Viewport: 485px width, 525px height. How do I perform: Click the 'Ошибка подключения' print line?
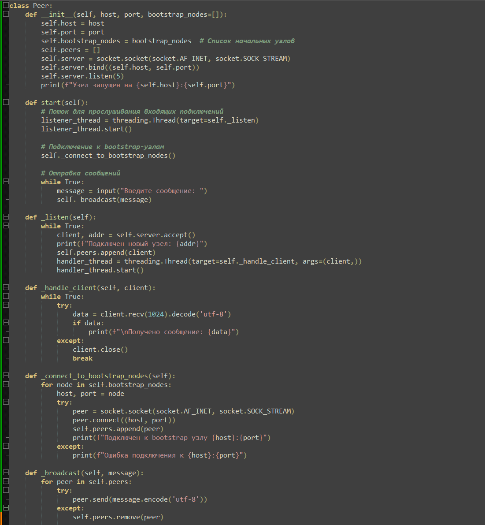coord(159,455)
